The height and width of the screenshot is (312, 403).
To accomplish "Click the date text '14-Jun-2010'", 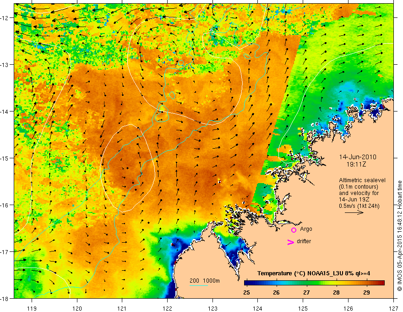I will pyautogui.click(x=358, y=157).
